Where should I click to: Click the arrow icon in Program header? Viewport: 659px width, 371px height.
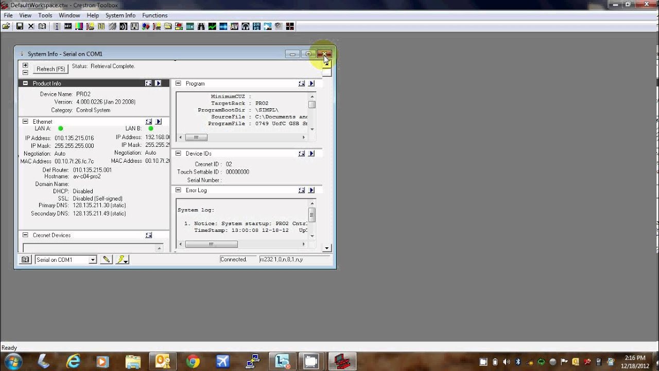(x=311, y=83)
